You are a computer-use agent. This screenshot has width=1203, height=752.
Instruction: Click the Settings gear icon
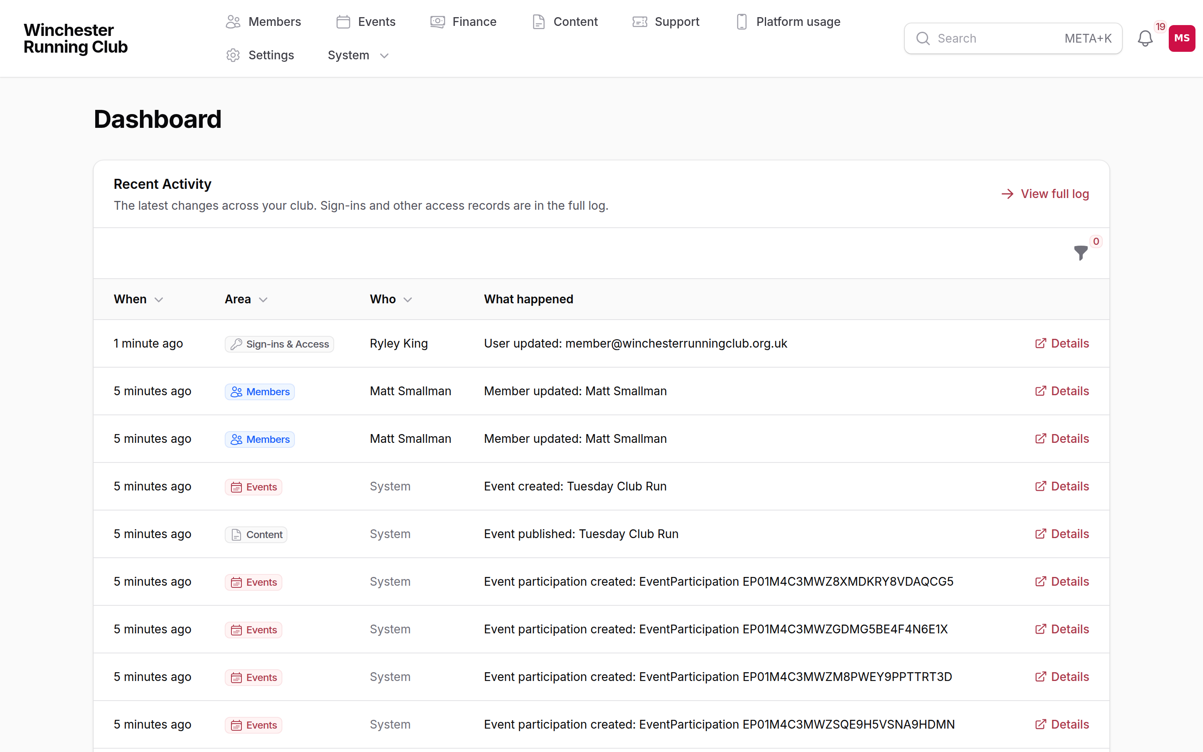[233, 55]
